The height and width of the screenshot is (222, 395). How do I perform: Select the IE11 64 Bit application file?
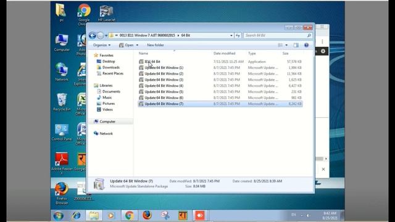[152, 62]
